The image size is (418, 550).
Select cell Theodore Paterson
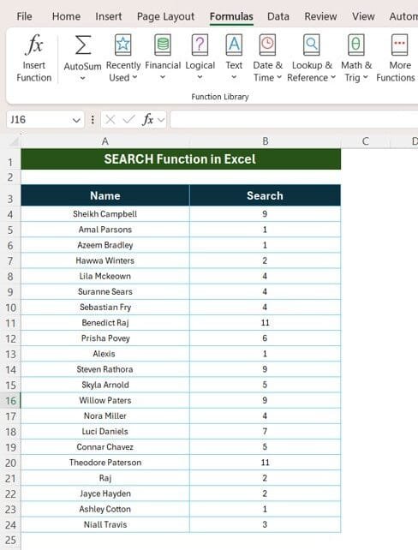click(x=105, y=463)
